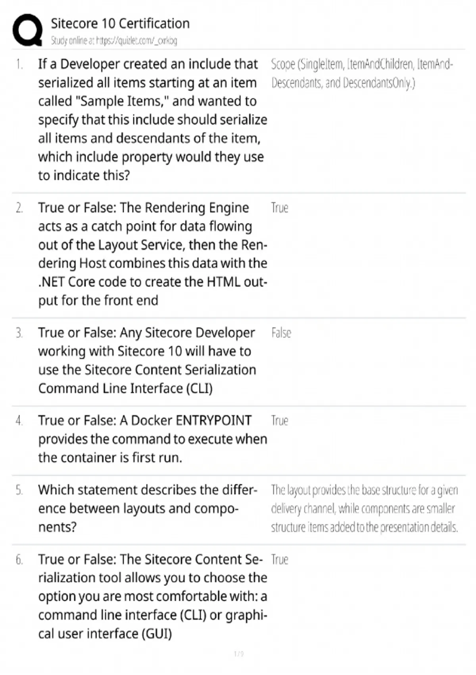Select the CLI or GUI serialization question

coord(152,596)
